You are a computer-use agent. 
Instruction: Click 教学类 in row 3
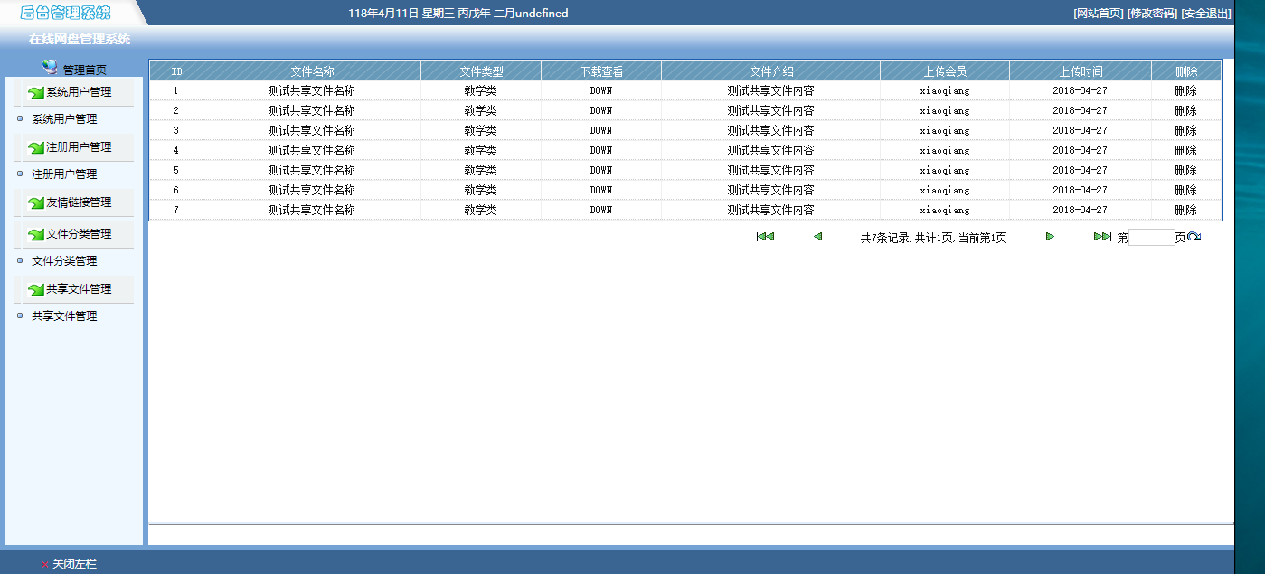click(x=481, y=131)
